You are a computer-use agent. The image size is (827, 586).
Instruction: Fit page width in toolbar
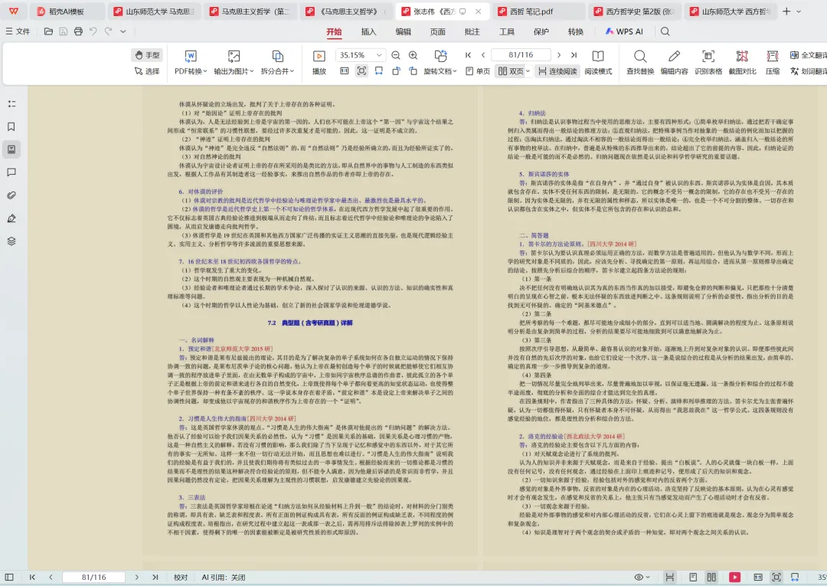pyautogui.click(x=379, y=70)
